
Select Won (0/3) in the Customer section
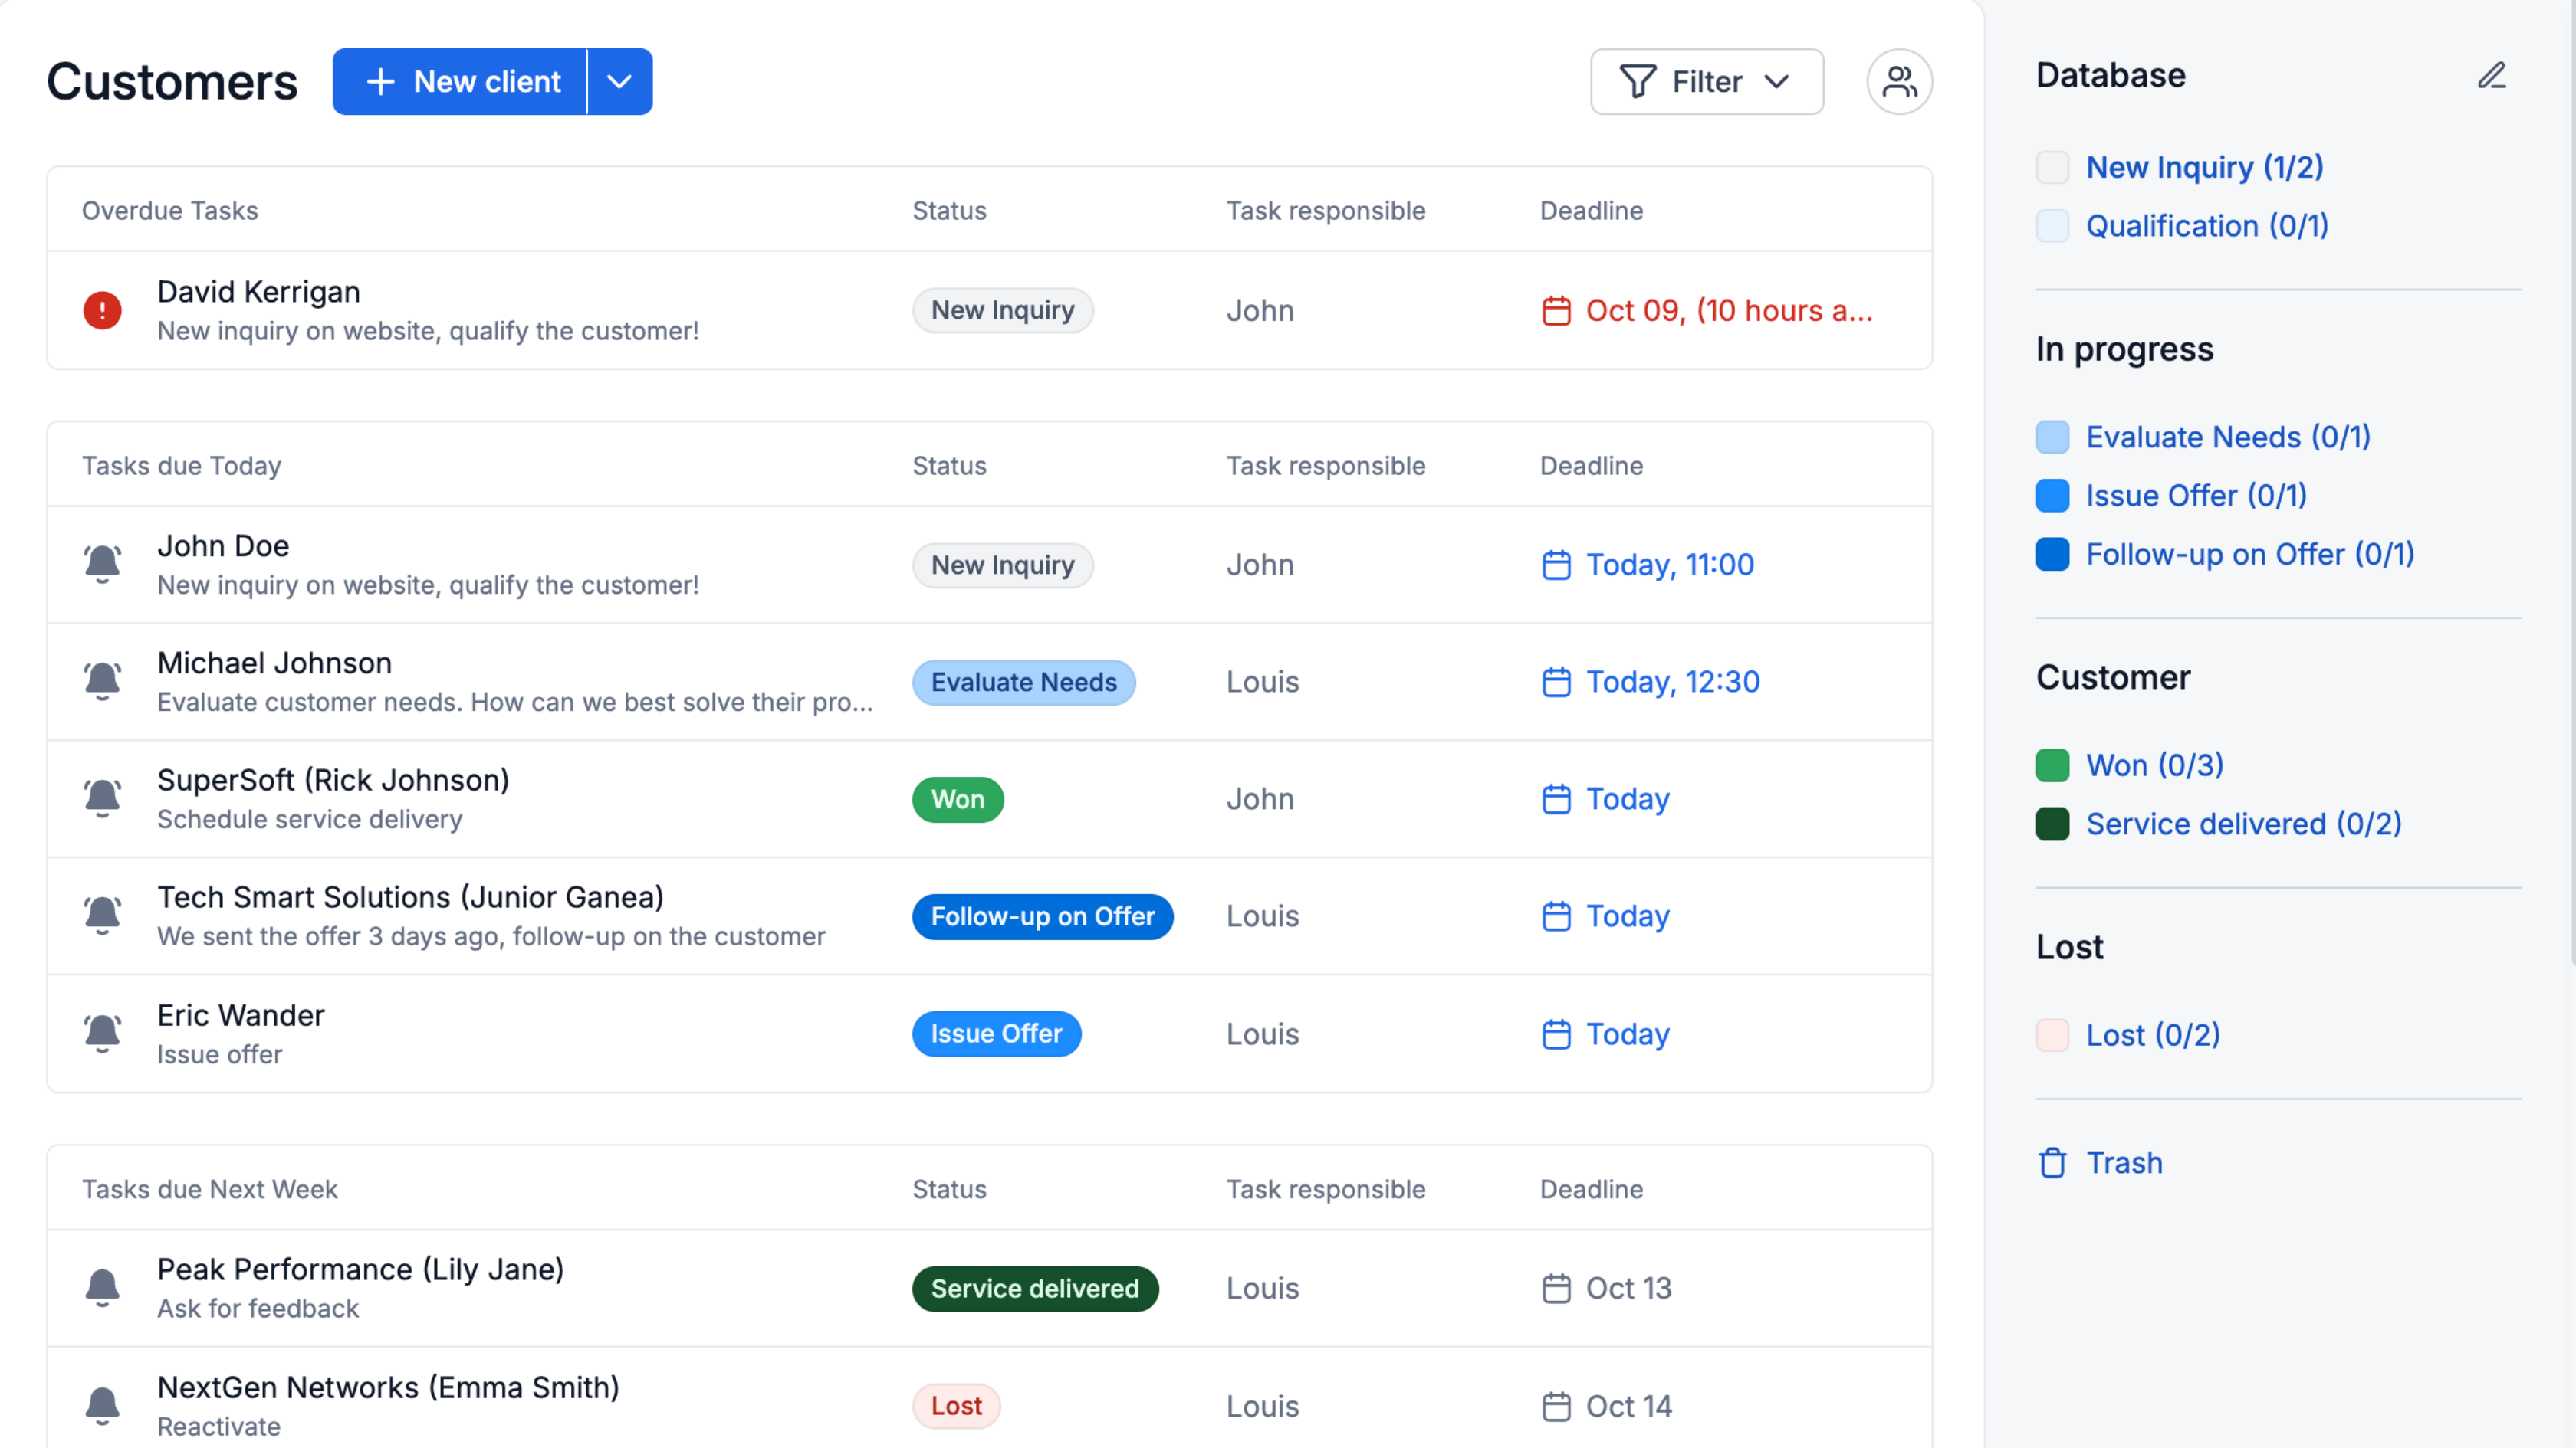click(x=2155, y=765)
